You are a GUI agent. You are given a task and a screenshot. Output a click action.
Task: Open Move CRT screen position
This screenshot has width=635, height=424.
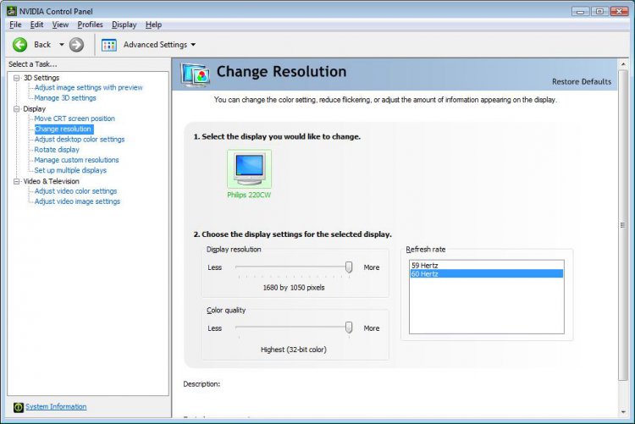pos(75,118)
